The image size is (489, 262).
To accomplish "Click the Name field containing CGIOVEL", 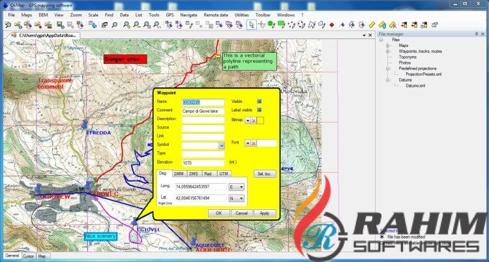I will [x=203, y=102].
